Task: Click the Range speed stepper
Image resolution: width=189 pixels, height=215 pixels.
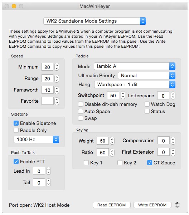Action: point(57,79)
